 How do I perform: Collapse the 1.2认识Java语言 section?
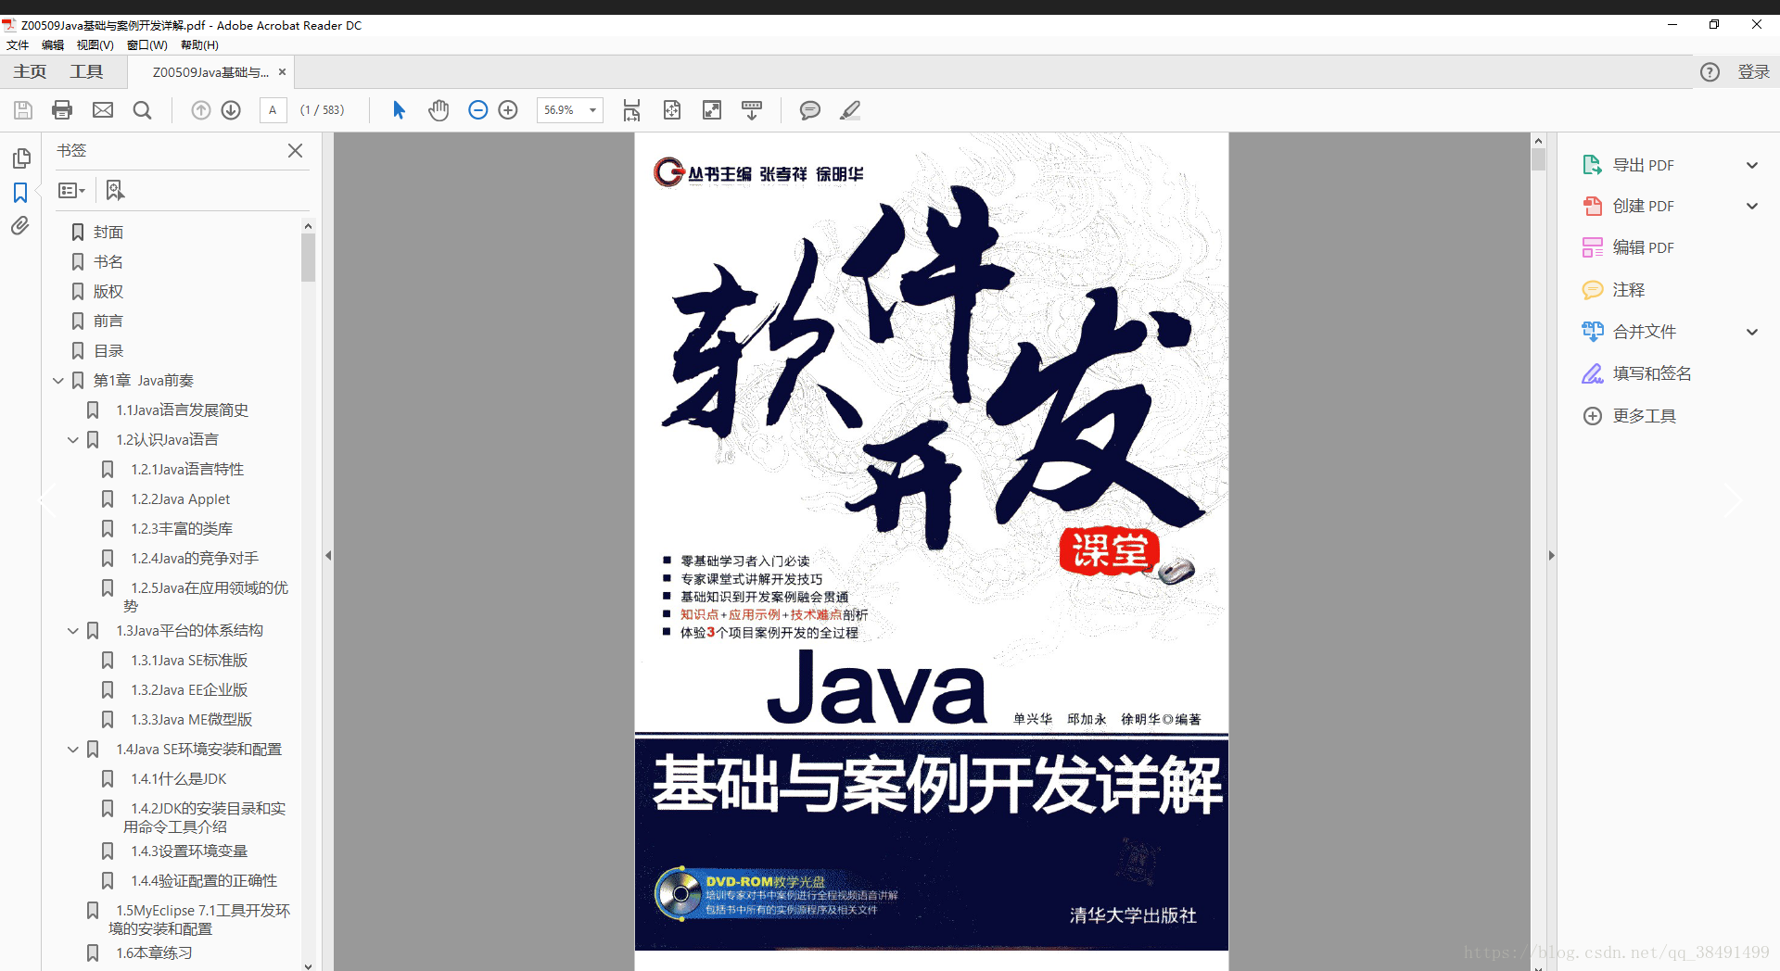[73, 440]
